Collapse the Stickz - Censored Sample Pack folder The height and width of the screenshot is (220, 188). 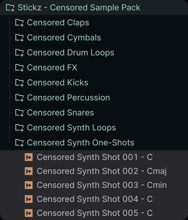pyautogui.click(x=94, y=8)
